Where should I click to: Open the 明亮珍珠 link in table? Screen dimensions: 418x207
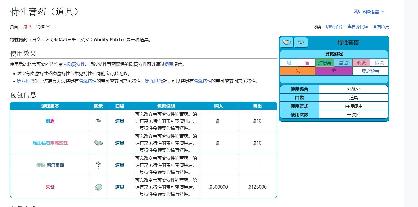coord(59,143)
